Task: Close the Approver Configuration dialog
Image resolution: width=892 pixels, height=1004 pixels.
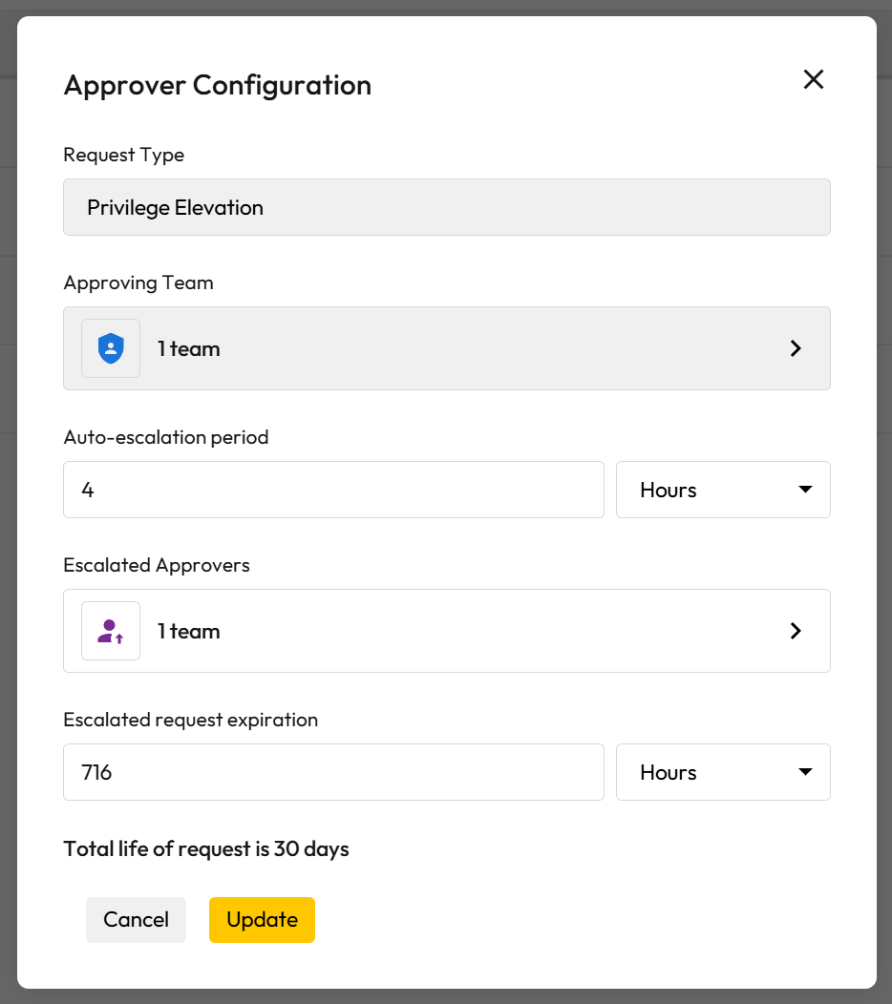Action: click(813, 79)
